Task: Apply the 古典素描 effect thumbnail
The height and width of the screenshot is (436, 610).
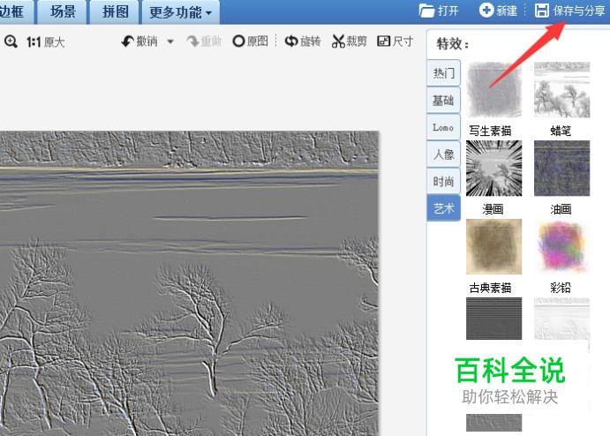Action: 494,246
